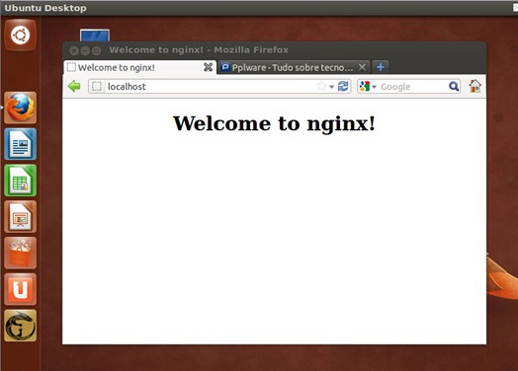Open the Ubuntu Dash home launcher
The width and height of the screenshot is (518, 371).
[20, 35]
